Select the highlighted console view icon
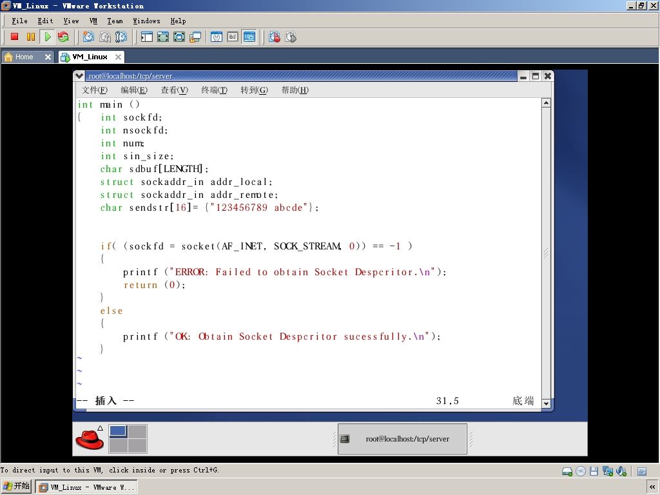This screenshot has width=660, height=495. click(x=249, y=37)
